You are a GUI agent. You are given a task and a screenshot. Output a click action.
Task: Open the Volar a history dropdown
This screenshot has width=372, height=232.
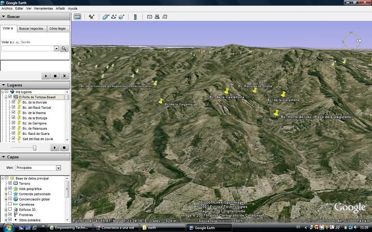coord(56,48)
